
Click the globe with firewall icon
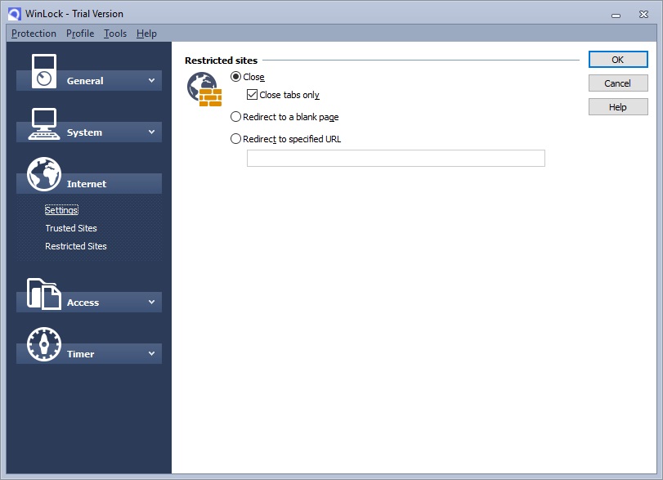(x=204, y=89)
